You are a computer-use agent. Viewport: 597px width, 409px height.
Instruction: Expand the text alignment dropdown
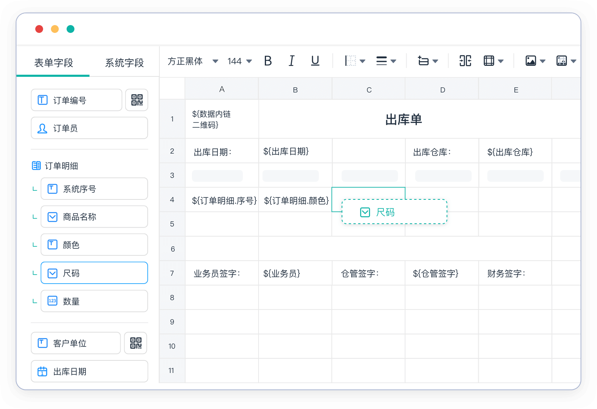coord(386,61)
